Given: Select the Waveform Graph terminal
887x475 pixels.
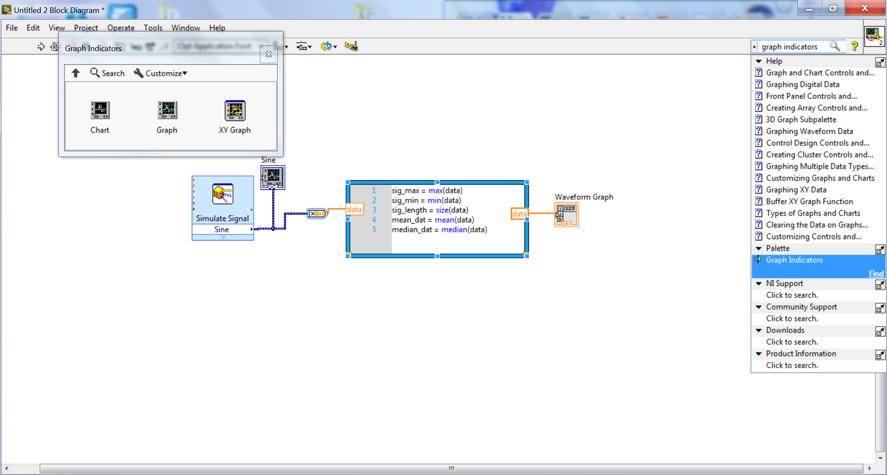Looking at the screenshot, I should (567, 215).
